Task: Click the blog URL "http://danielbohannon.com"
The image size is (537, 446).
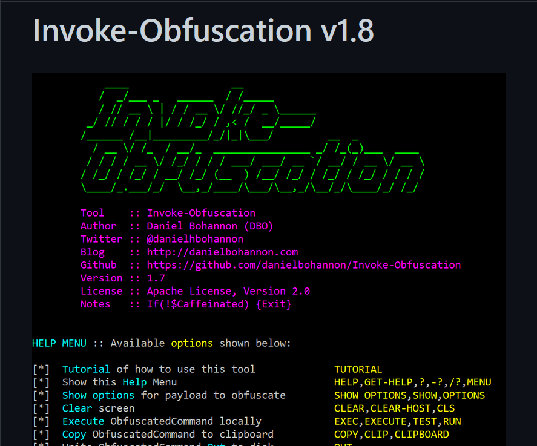Action: pyautogui.click(x=222, y=252)
